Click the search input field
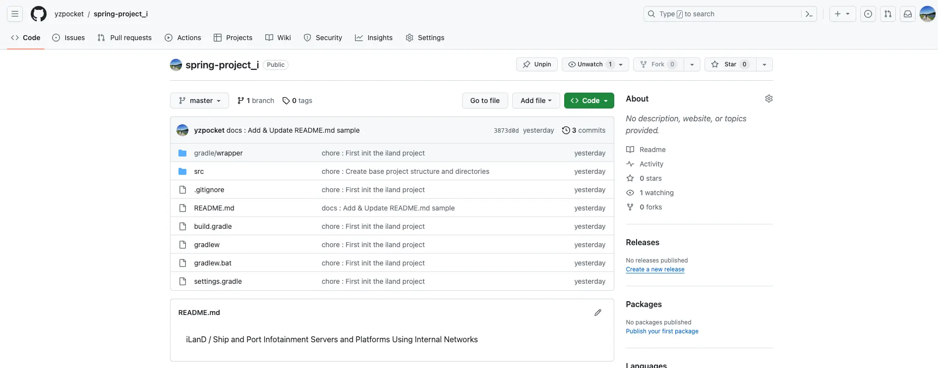This screenshot has height=368, width=938. [729, 14]
